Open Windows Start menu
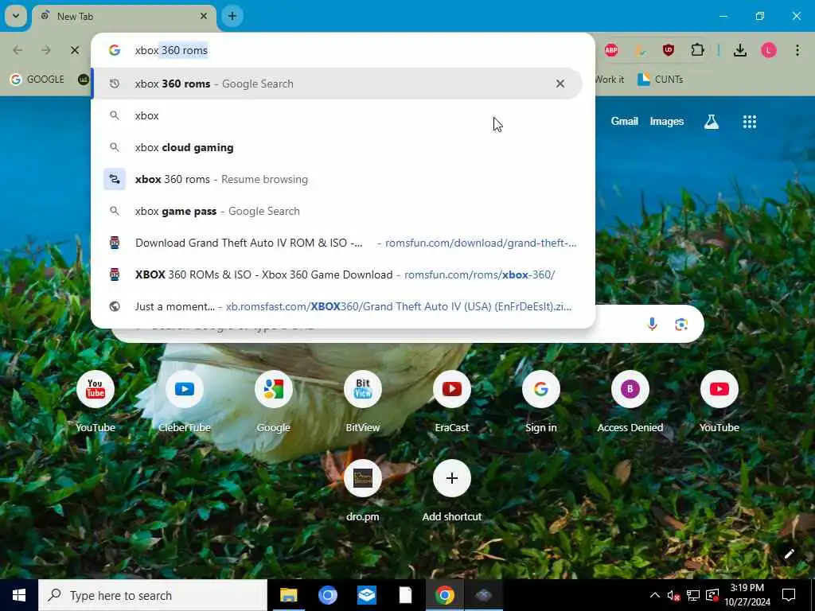Screen dimensions: 815x611 click(x=19, y=595)
